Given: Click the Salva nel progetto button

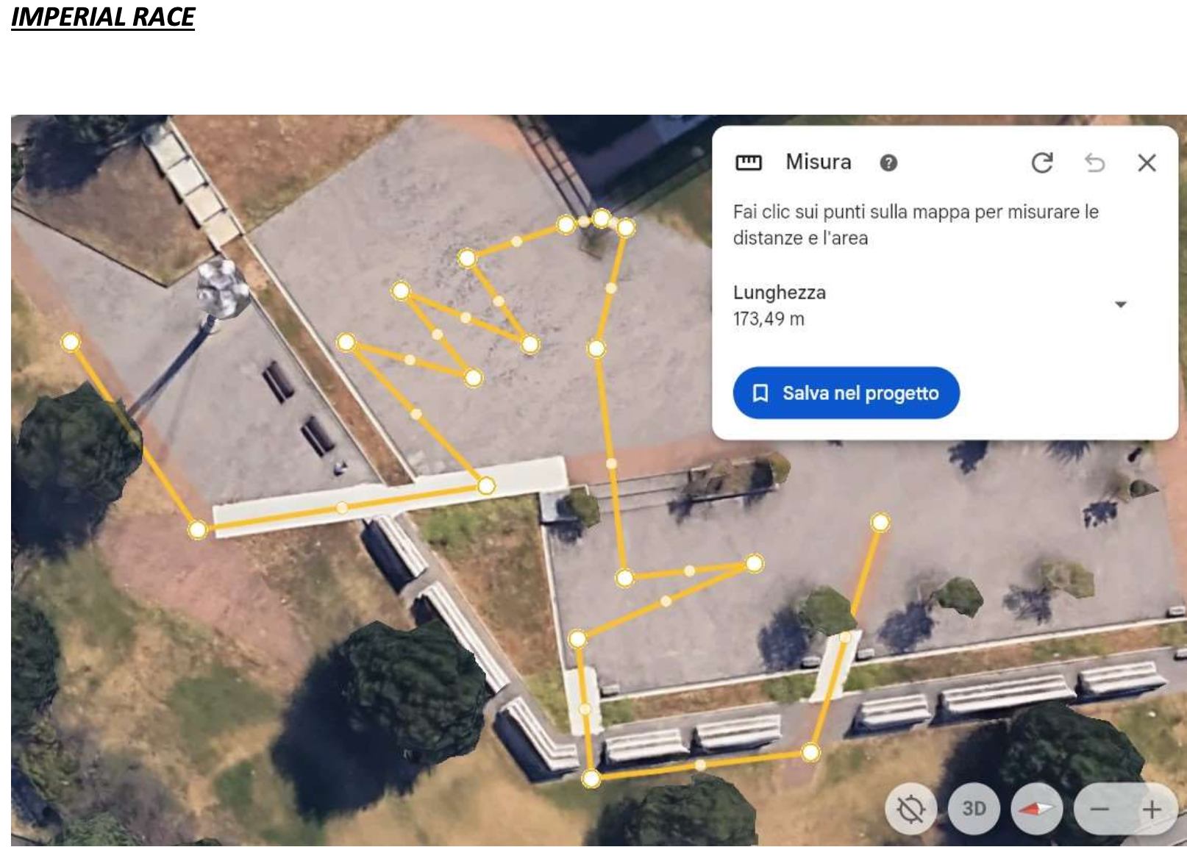Looking at the screenshot, I should coord(846,393).
